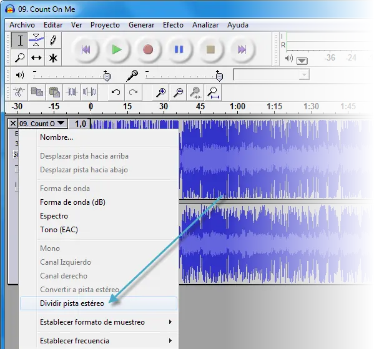
Task: Click the Undo arrow icon
Action: 116,92
